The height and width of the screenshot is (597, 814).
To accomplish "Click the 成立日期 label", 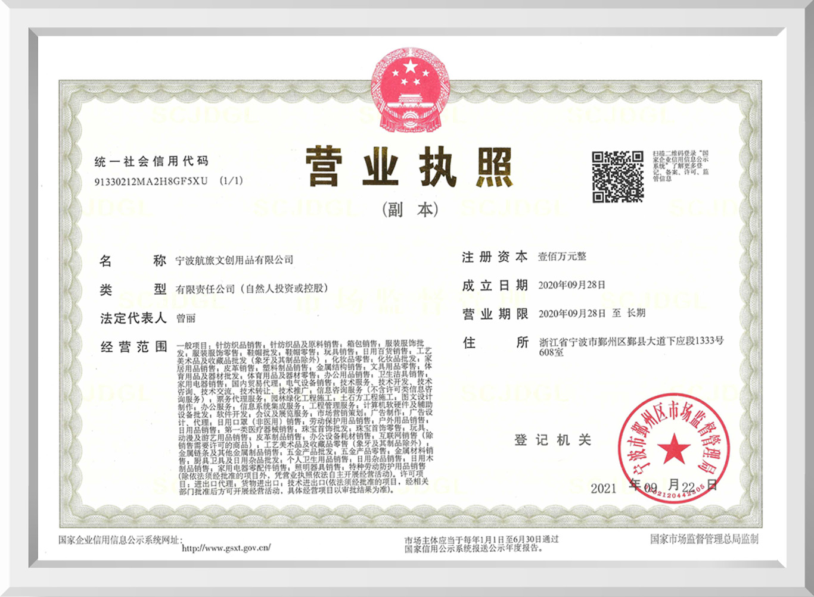I will click(x=495, y=285).
